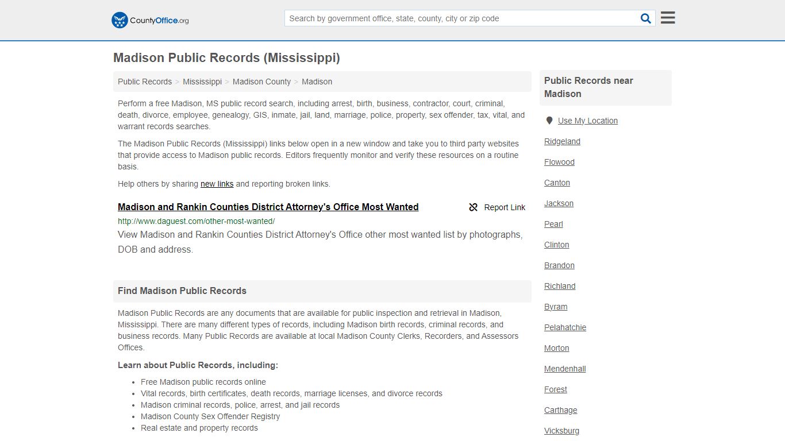Open Pelahatchie public records link
This screenshot has height=441, width=785.
coord(565,327)
